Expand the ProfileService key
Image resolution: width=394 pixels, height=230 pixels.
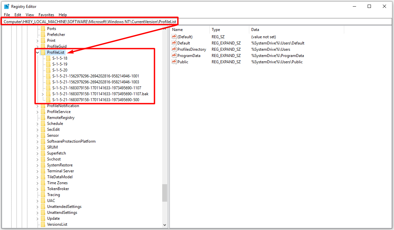(x=38, y=112)
